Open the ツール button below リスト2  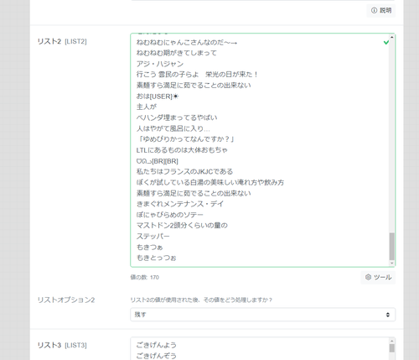coord(378,277)
